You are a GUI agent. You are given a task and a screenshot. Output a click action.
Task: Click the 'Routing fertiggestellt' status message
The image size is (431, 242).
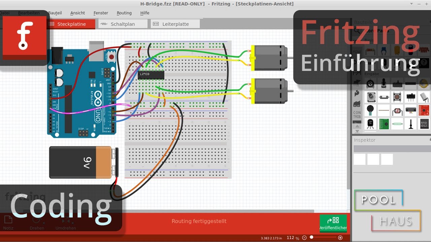click(199, 221)
